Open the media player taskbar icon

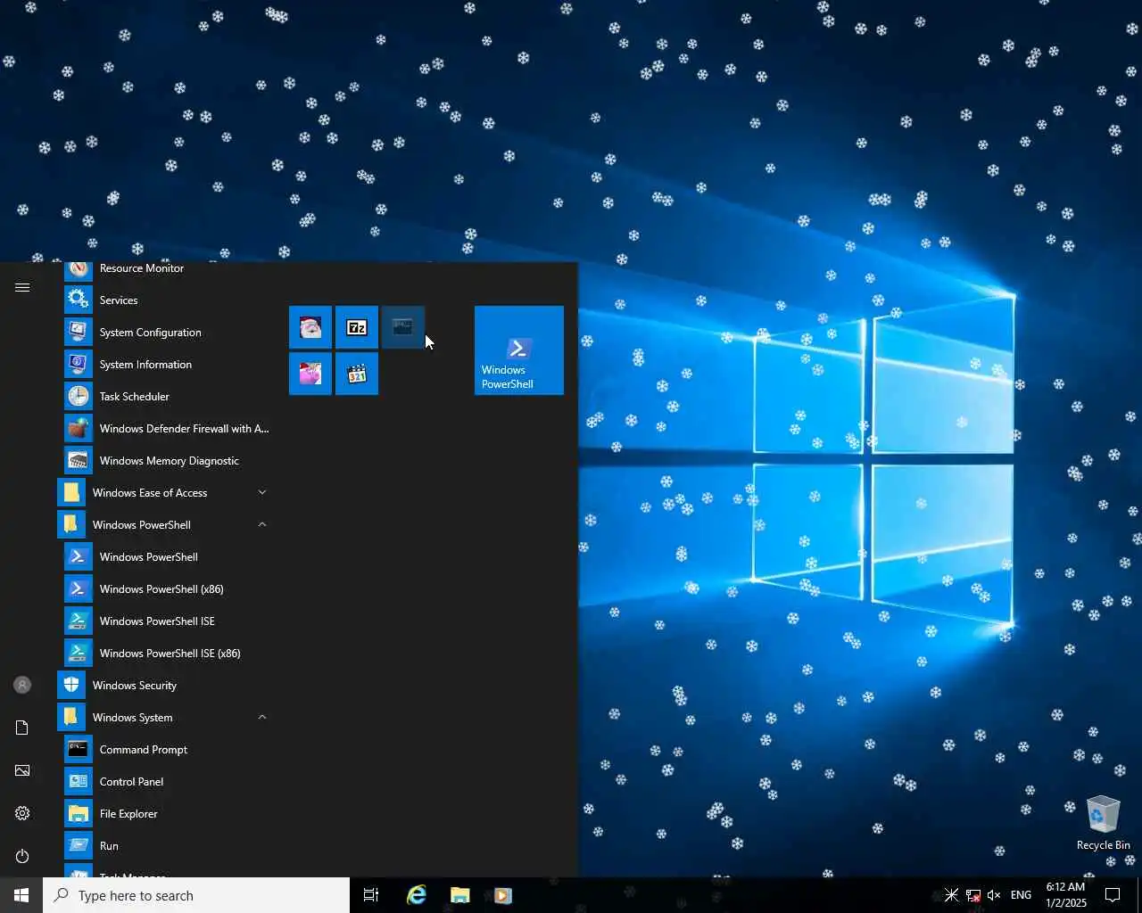point(502,895)
